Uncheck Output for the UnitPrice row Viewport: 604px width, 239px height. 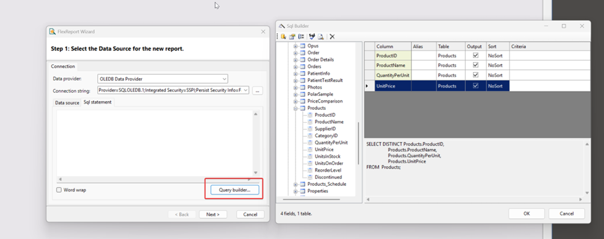pos(476,86)
